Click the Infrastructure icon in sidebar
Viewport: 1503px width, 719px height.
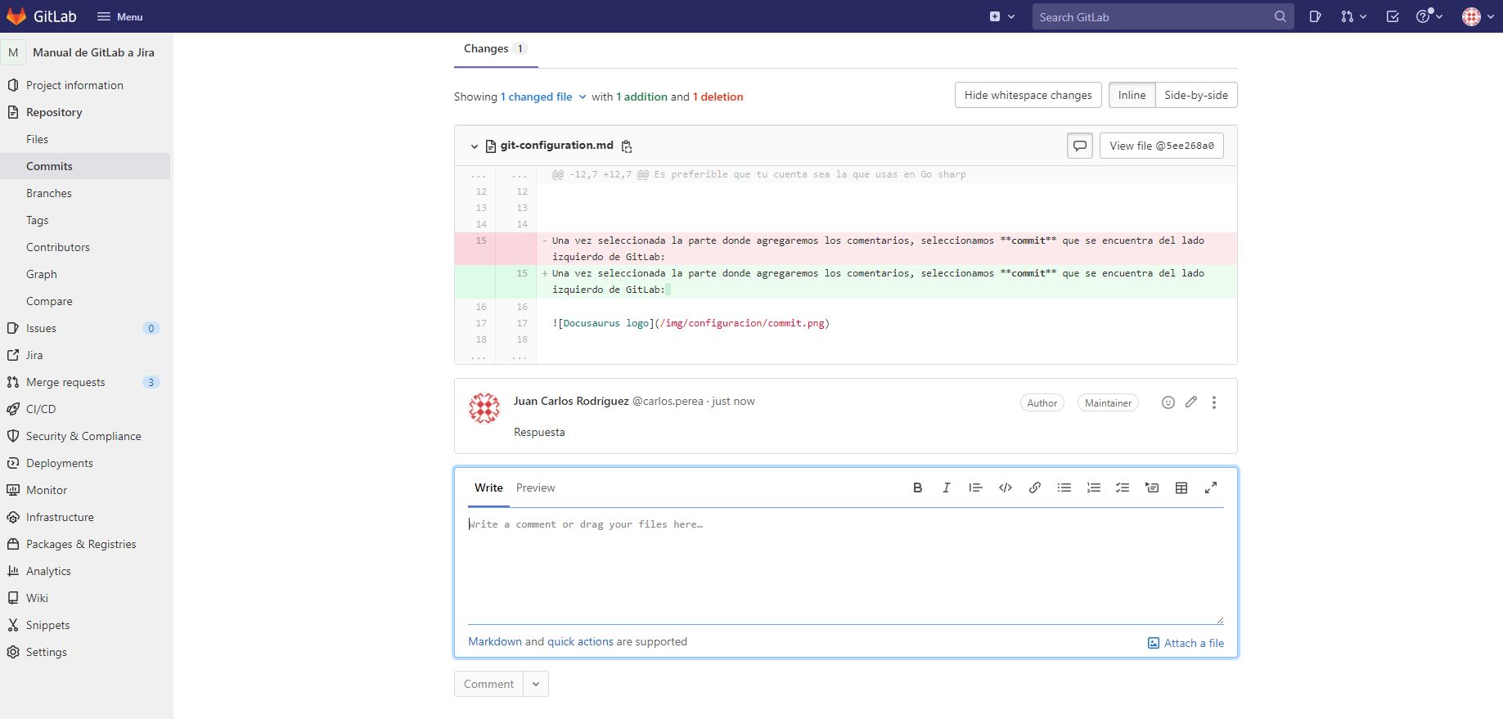(13, 517)
